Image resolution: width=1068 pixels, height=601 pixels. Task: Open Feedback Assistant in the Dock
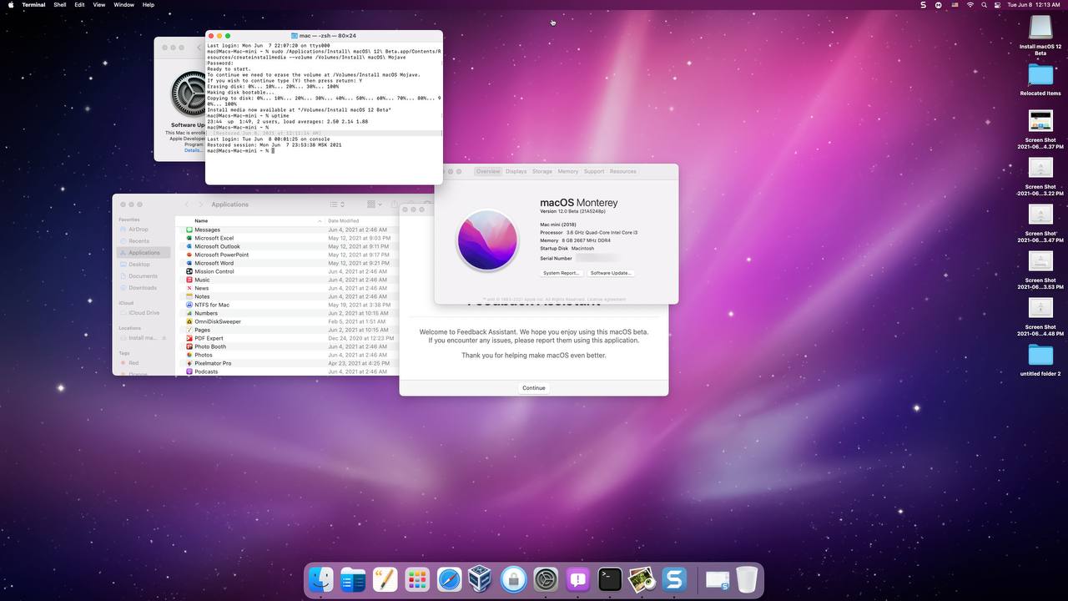point(577,579)
